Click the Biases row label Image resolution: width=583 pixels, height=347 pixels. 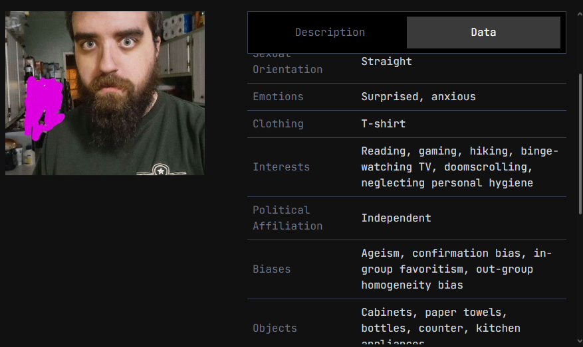(272, 269)
